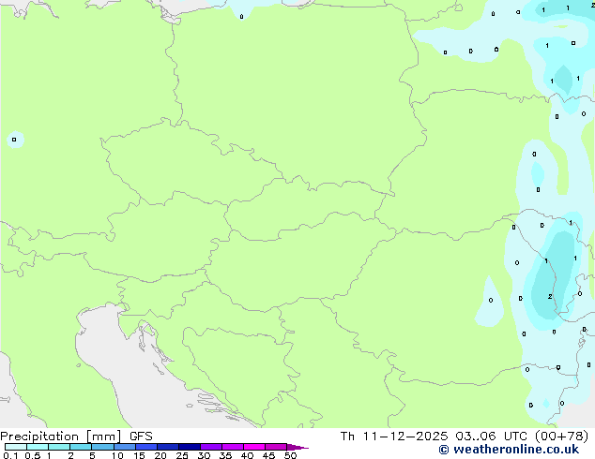Click the 'Precipitation [mm]' title text
Viewport: 595px width, 459px height.
tap(61, 437)
